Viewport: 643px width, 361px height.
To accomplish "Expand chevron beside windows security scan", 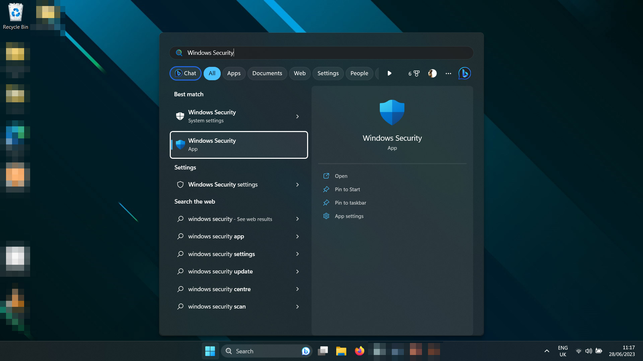I will [x=297, y=307].
